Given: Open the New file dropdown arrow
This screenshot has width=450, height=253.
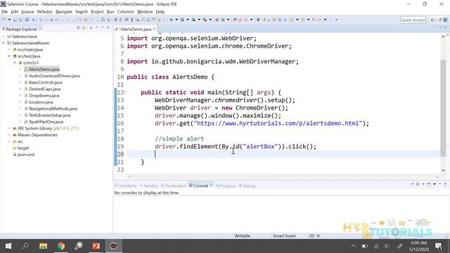Looking at the screenshot, I should point(9,20).
